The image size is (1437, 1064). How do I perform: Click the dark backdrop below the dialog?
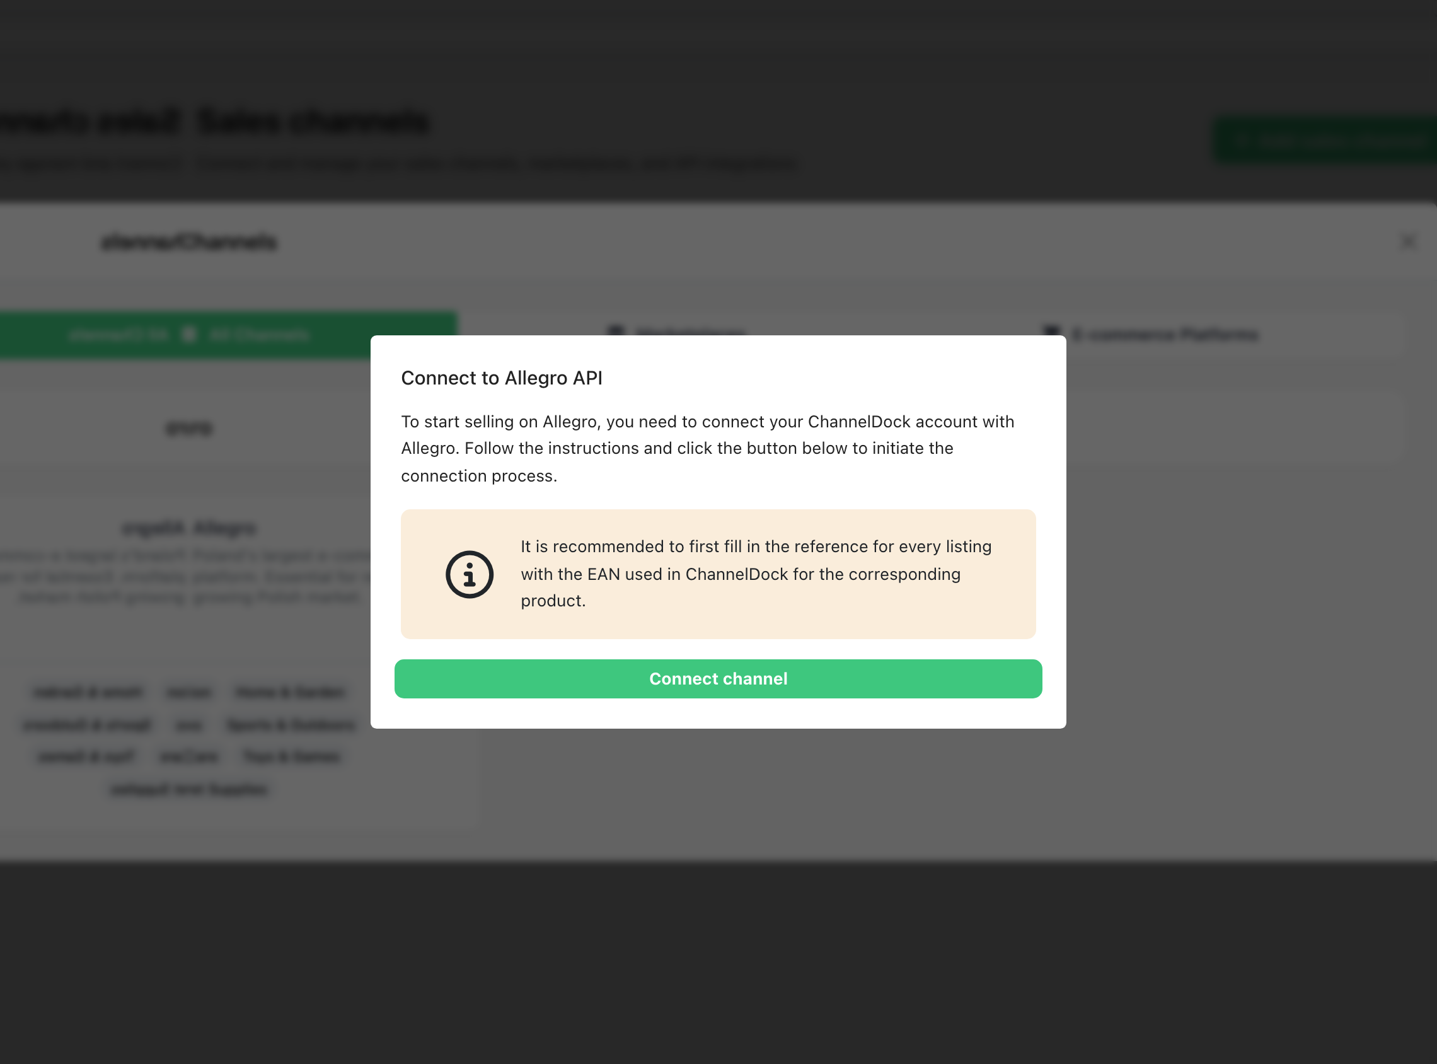[718, 959]
